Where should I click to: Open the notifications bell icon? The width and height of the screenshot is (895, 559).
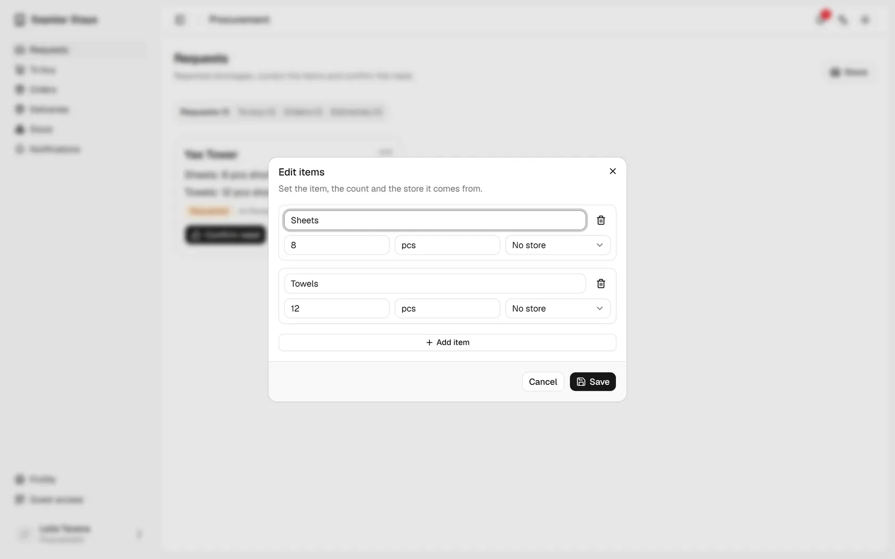821,20
